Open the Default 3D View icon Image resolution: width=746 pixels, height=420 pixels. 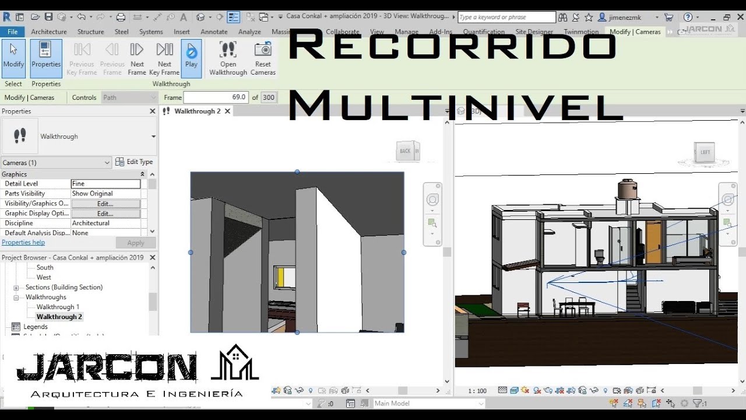point(200,17)
